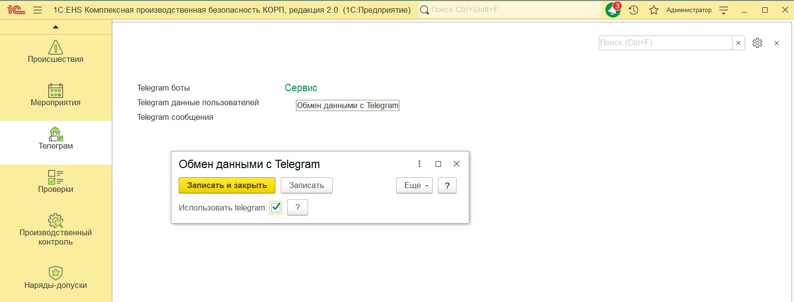Open the Telegram боты link
The height and width of the screenshot is (302, 794).
coord(163,88)
